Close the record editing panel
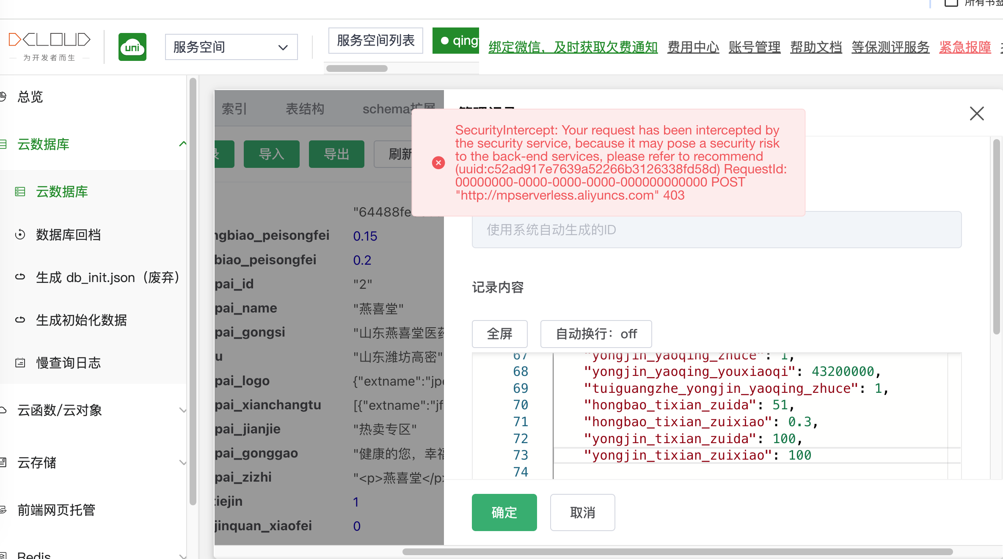The width and height of the screenshot is (1003, 559). click(977, 113)
